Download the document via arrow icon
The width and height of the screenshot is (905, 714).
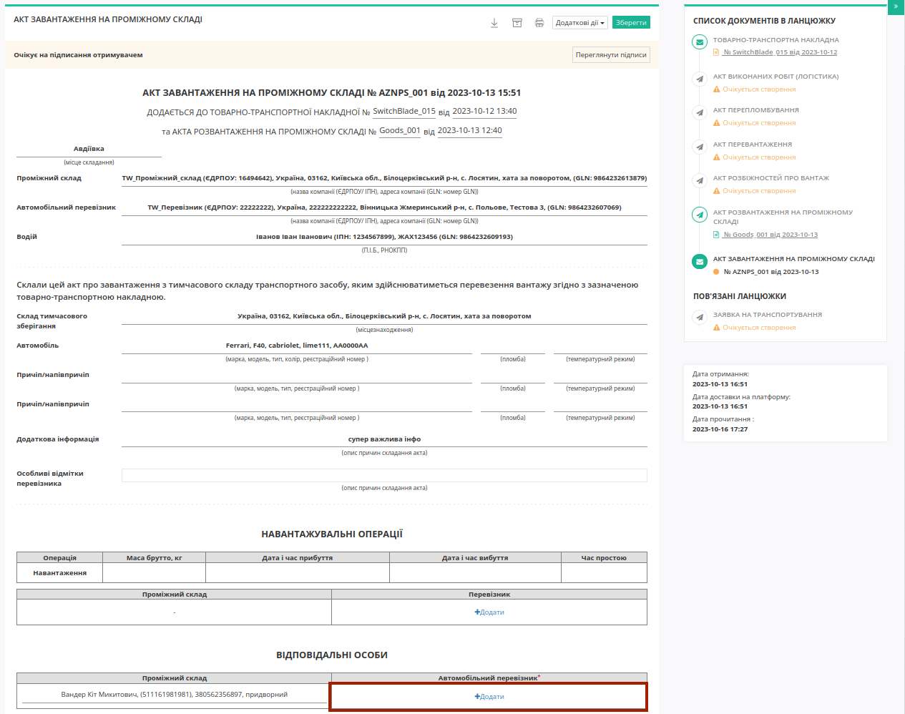494,23
